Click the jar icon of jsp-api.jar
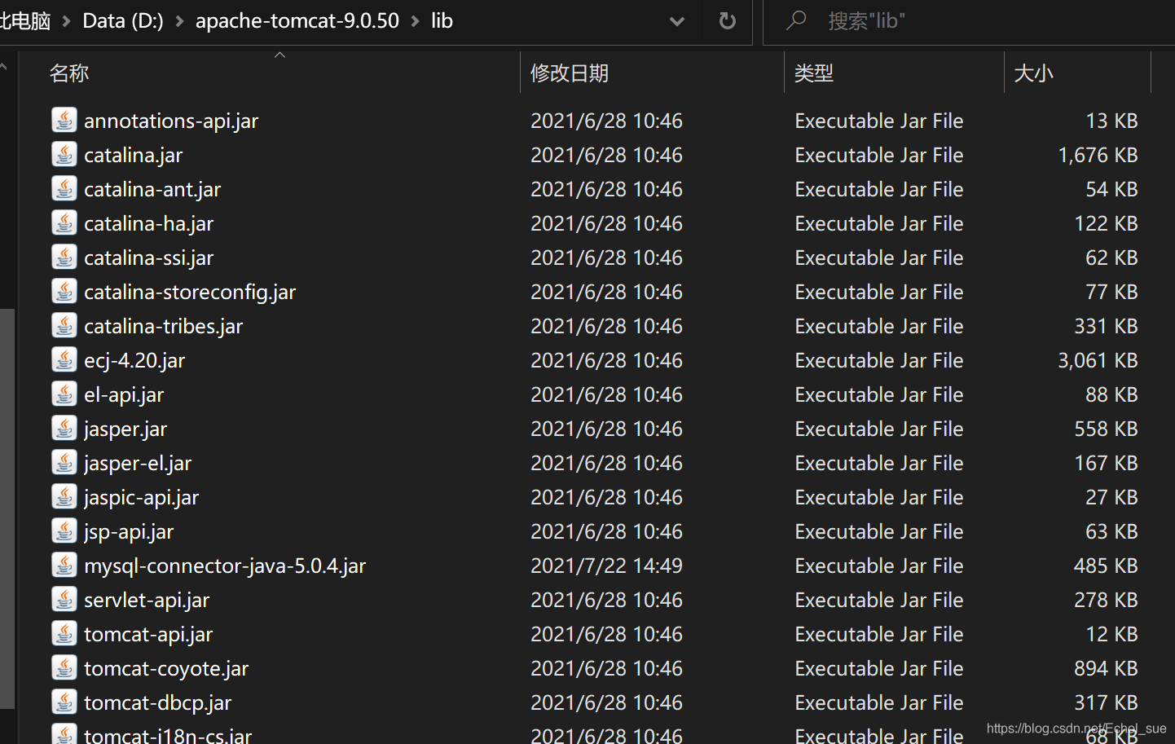Viewport: 1175px width, 744px height. [x=64, y=530]
